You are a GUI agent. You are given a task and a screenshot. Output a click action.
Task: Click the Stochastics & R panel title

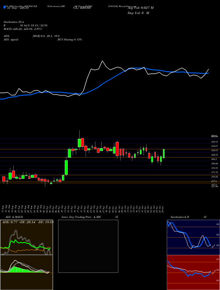tap(180, 217)
